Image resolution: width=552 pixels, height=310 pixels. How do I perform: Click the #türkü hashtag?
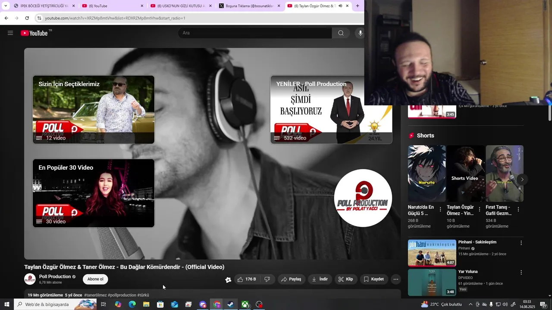[x=143, y=295]
